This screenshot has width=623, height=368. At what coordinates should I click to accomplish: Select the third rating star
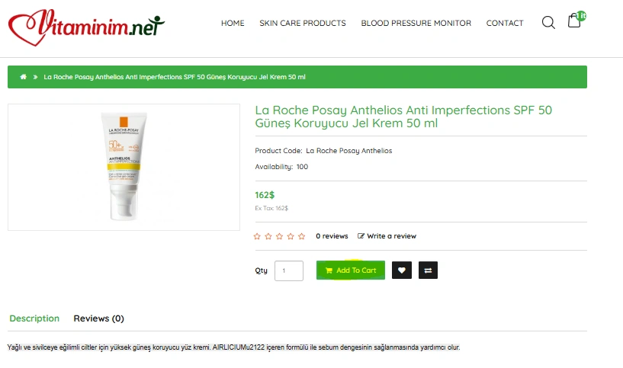point(279,236)
